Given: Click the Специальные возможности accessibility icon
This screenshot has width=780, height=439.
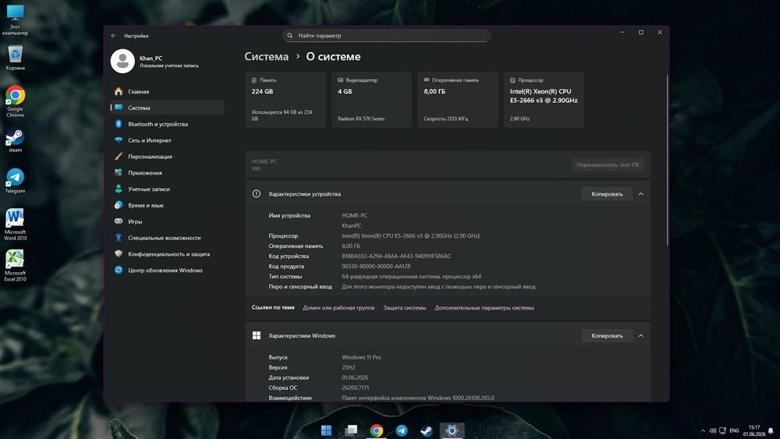Looking at the screenshot, I should pos(119,238).
